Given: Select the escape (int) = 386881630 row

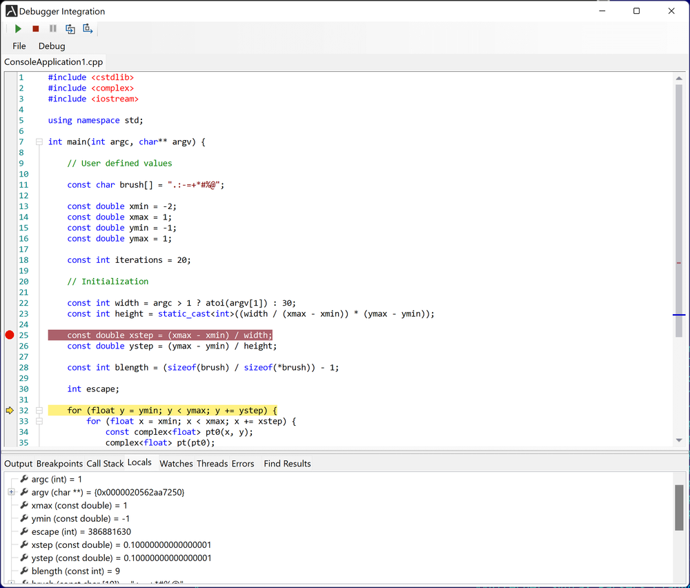Looking at the screenshot, I should pyautogui.click(x=81, y=531).
